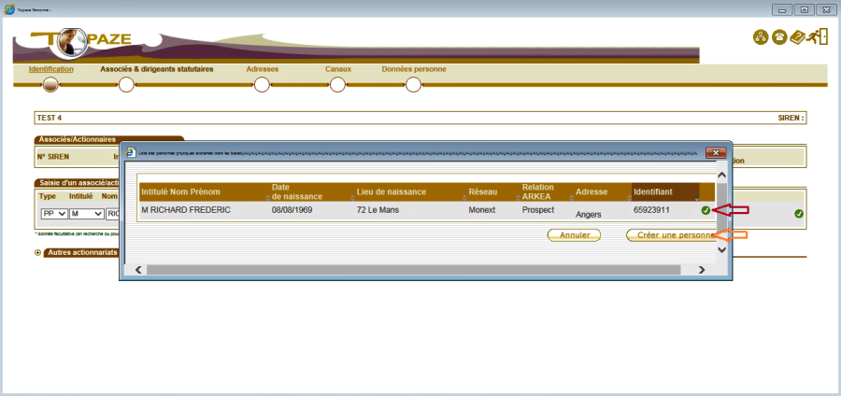The width and height of the screenshot is (841, 396).
Task: Go to Associés & dirigeants statutaires tab
Action: [156, 69]
